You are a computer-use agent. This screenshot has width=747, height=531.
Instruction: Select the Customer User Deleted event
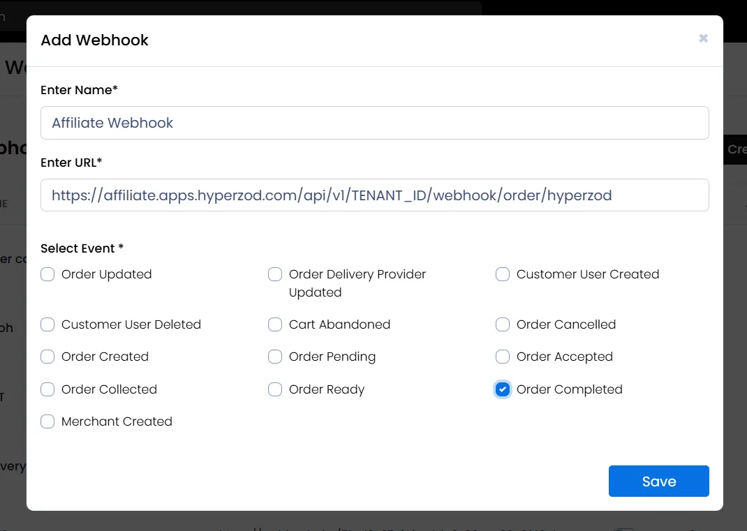pyautogui.click(x=47, y=324)
